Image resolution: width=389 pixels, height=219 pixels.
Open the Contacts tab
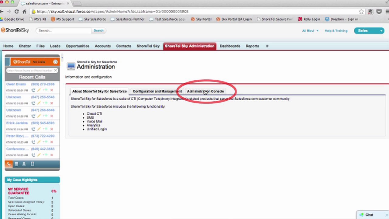tap(124, 46)
